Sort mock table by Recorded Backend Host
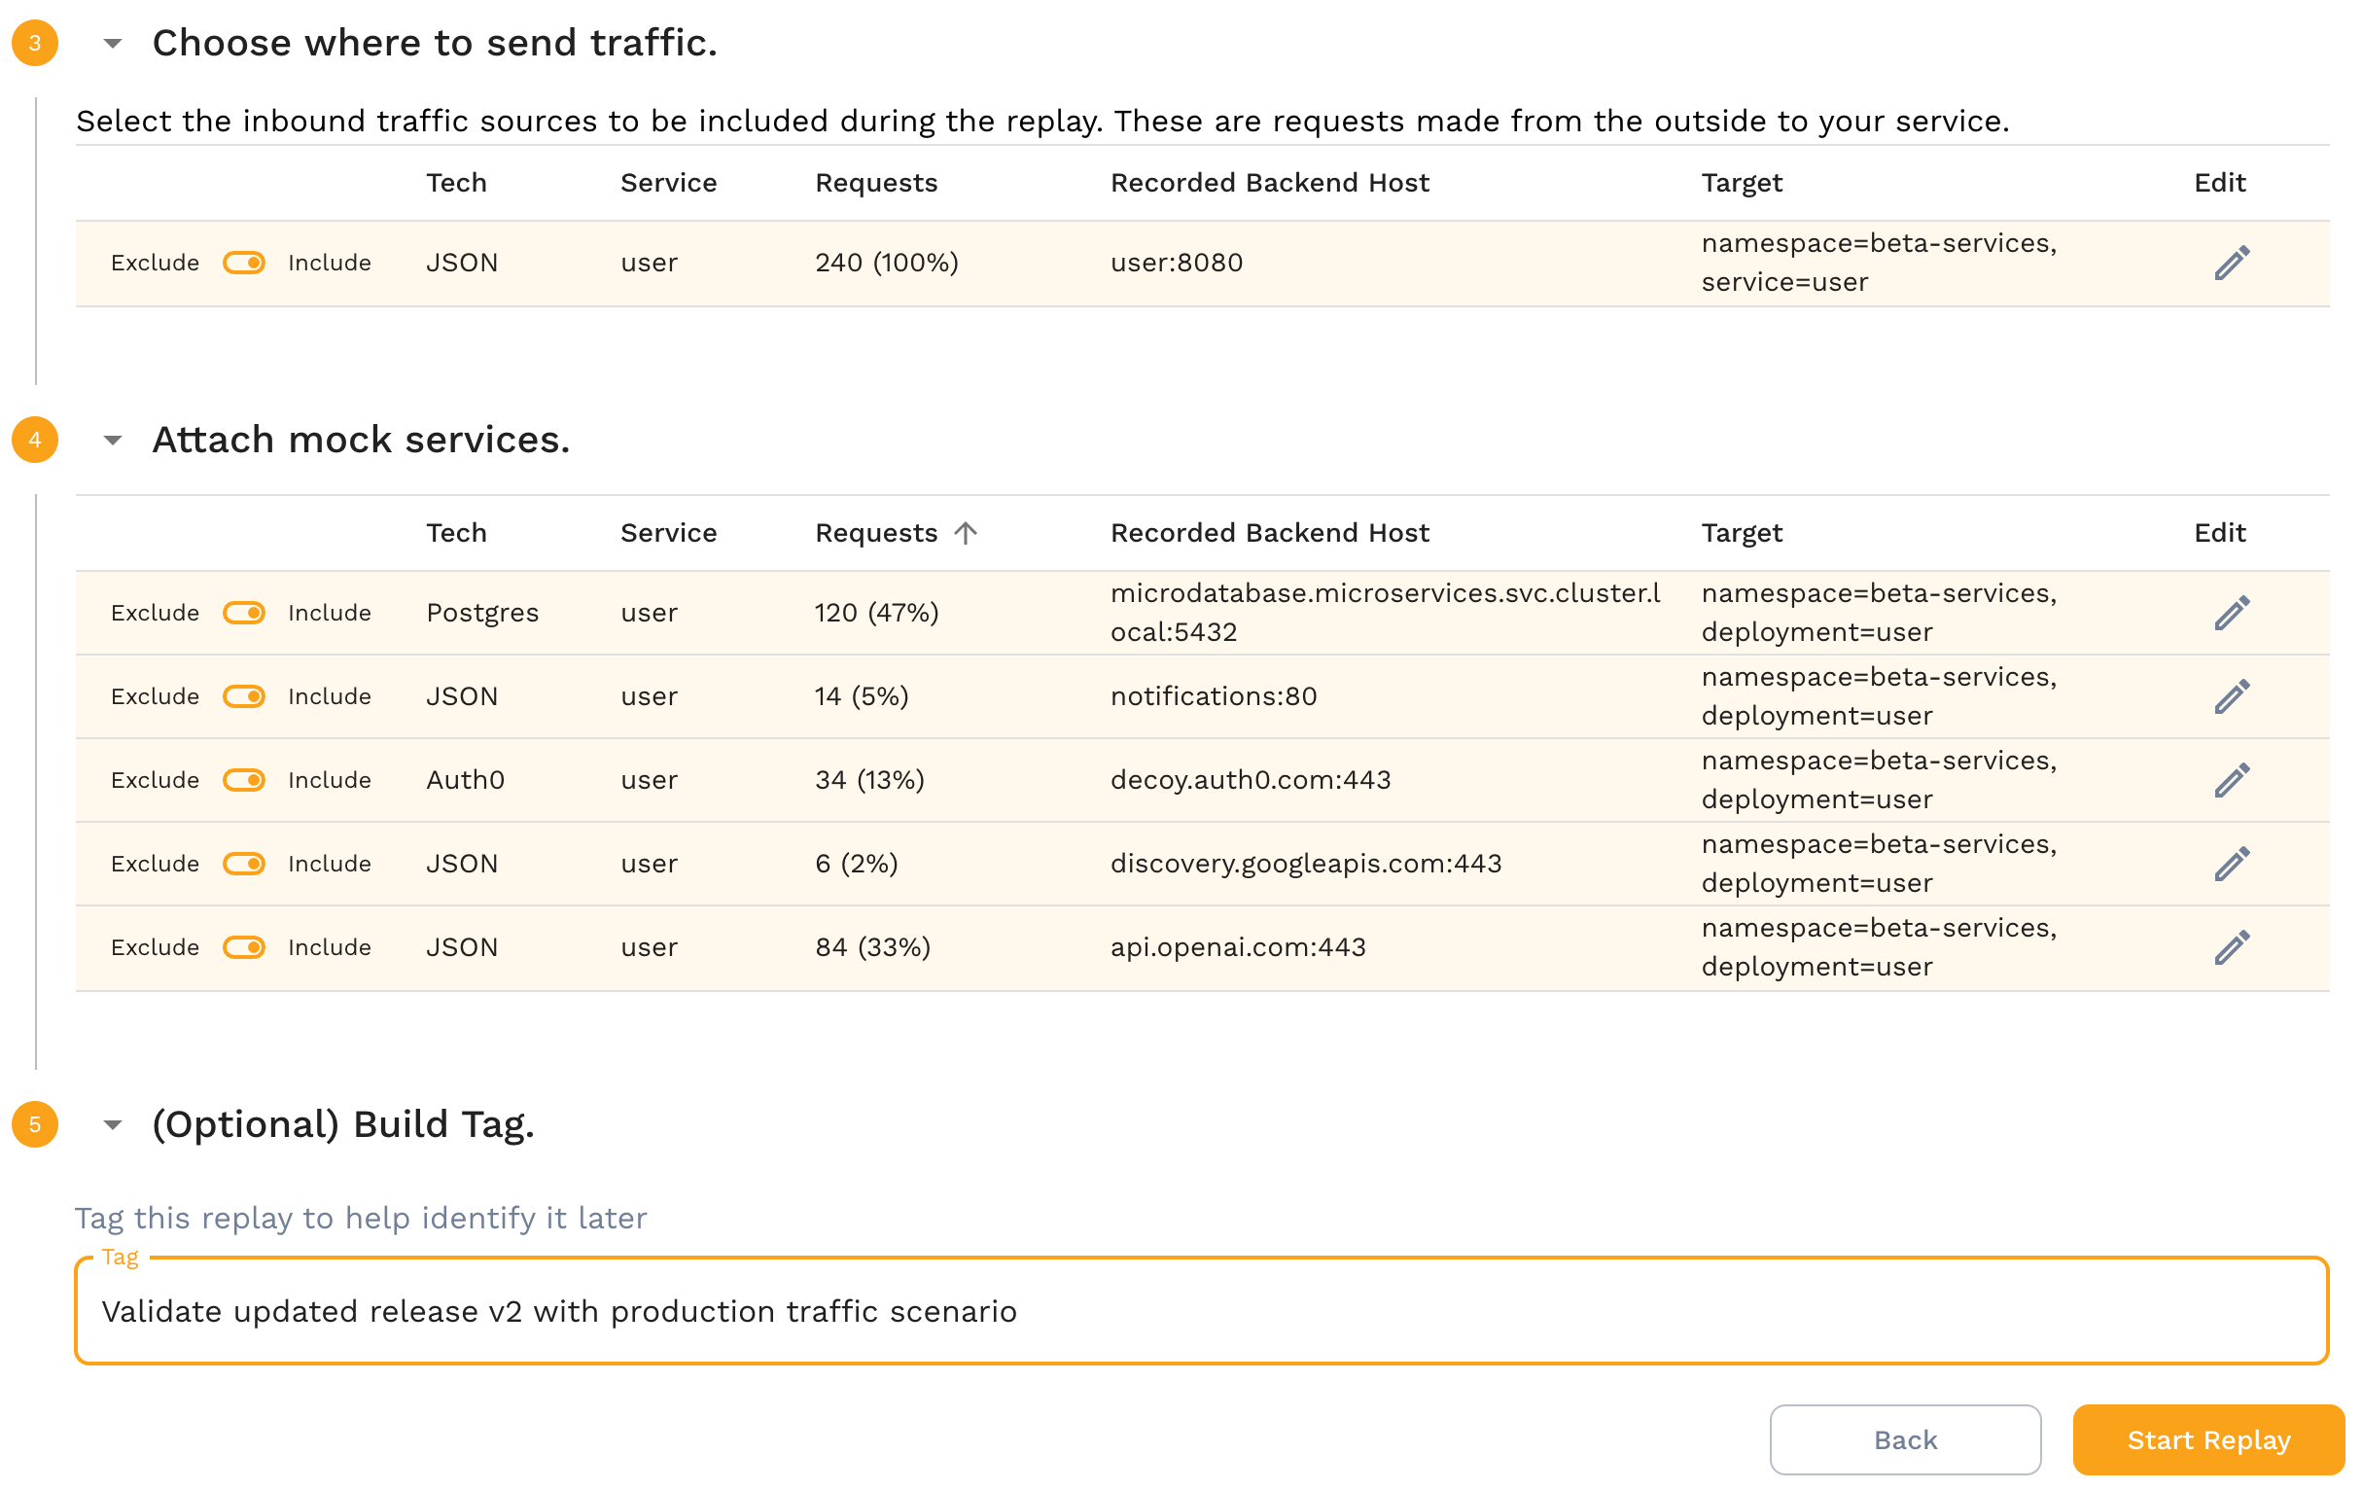This screenshot has height=1490, width=2363. (1269, 533)
